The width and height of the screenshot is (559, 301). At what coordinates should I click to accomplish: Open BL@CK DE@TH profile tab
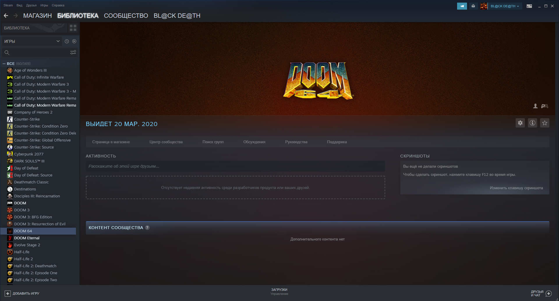pos(177,16)
